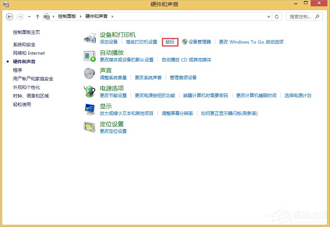Navigate up with the up arrow icon
This screenshot has height=227, width=330.
(x=38, y=16)
